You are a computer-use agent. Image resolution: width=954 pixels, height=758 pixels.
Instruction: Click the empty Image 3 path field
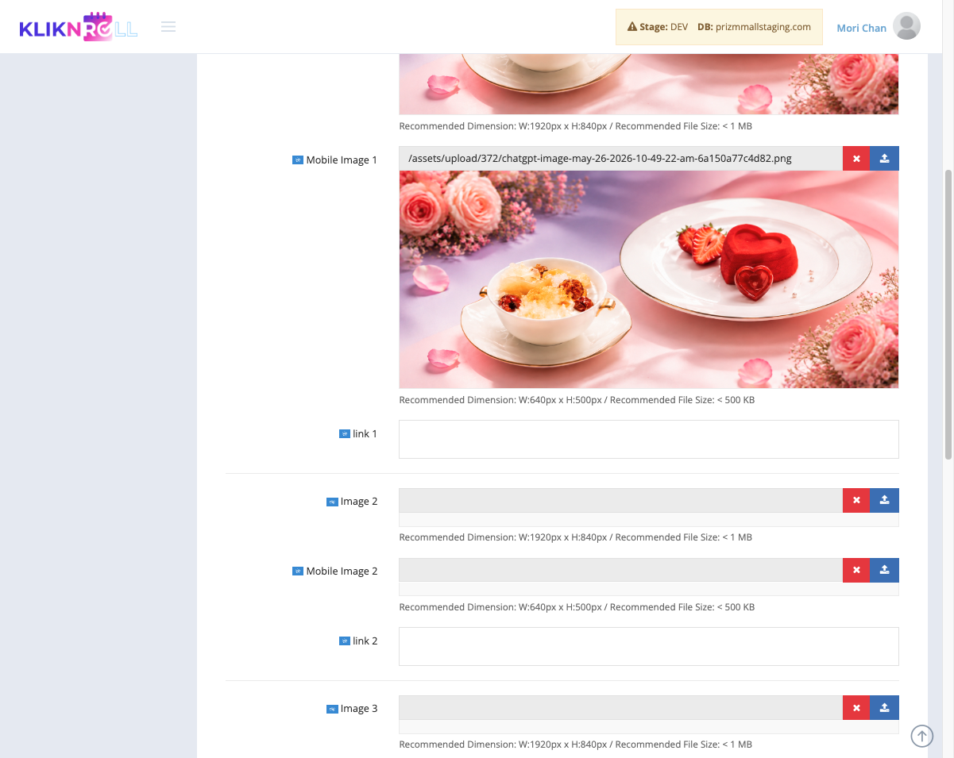(x=620, y=708)
